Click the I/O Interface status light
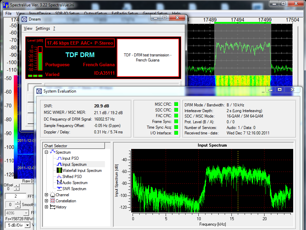This screenshot has height=230, width=306. click(x=176, y=133)
